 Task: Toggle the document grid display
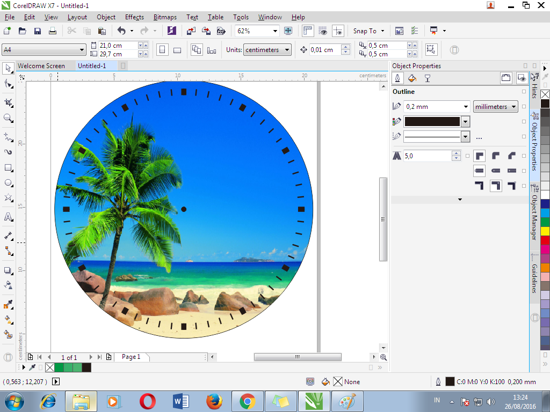(322, 31)
